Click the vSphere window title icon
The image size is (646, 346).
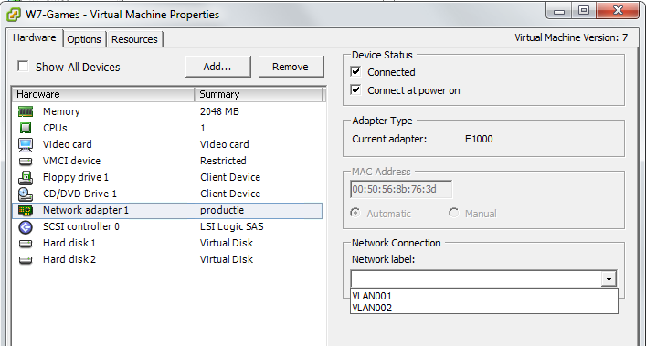14,15
